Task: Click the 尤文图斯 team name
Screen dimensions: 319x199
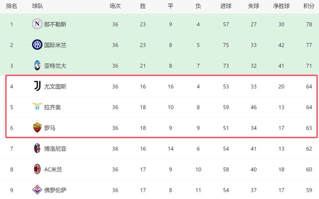Action: click(x=55, y=86)
